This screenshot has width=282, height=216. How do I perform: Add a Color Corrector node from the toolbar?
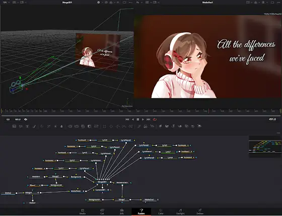point(42,126)
